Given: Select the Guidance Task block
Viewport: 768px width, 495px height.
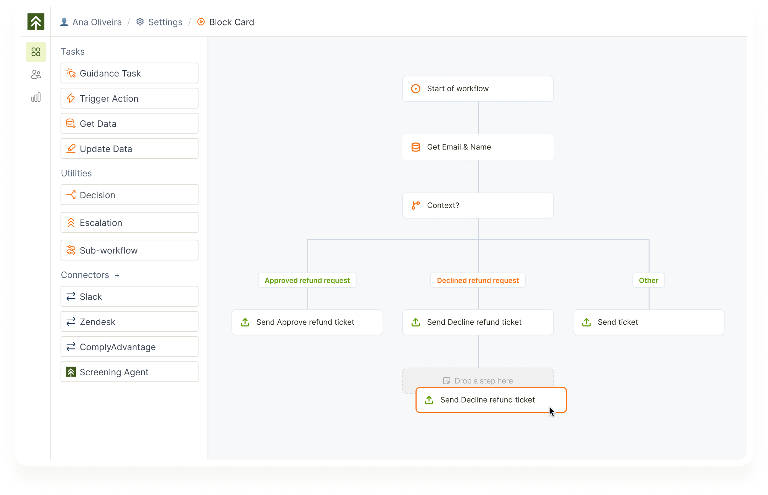Looking at the screenshot, I should 129,73.
